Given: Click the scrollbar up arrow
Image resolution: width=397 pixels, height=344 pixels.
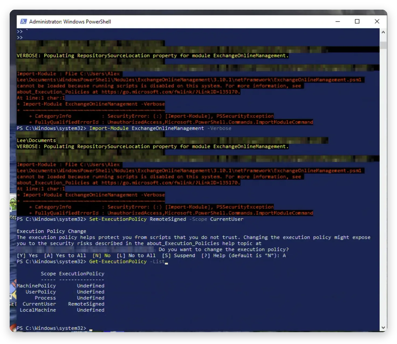Looking at the screenshot, I should pos(383,32).
